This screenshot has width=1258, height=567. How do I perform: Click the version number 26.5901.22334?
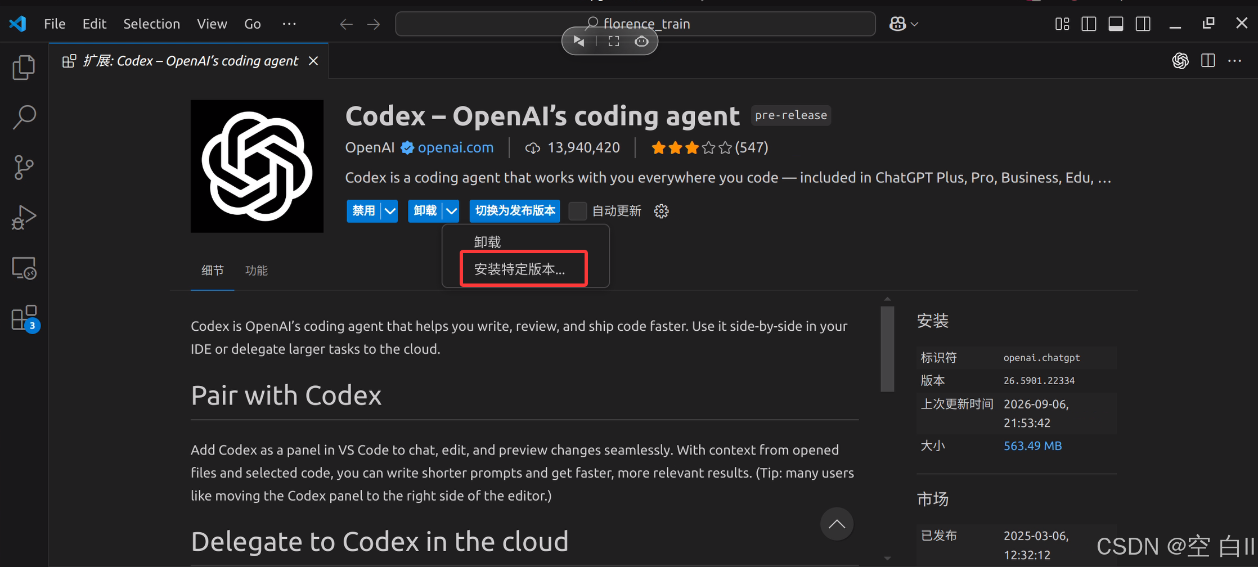[x=1039, y=381]
